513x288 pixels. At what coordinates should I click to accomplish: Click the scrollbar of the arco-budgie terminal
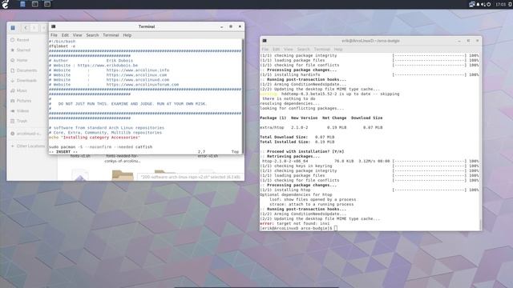click(x=480, y=142)
